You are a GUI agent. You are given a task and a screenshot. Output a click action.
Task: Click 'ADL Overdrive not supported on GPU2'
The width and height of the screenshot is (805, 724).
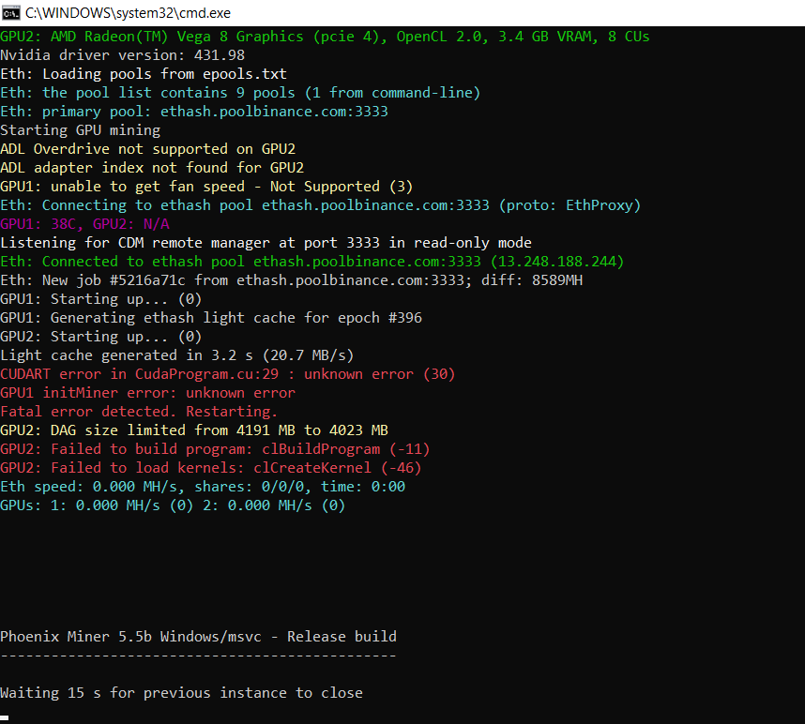(x=148, y=149)
